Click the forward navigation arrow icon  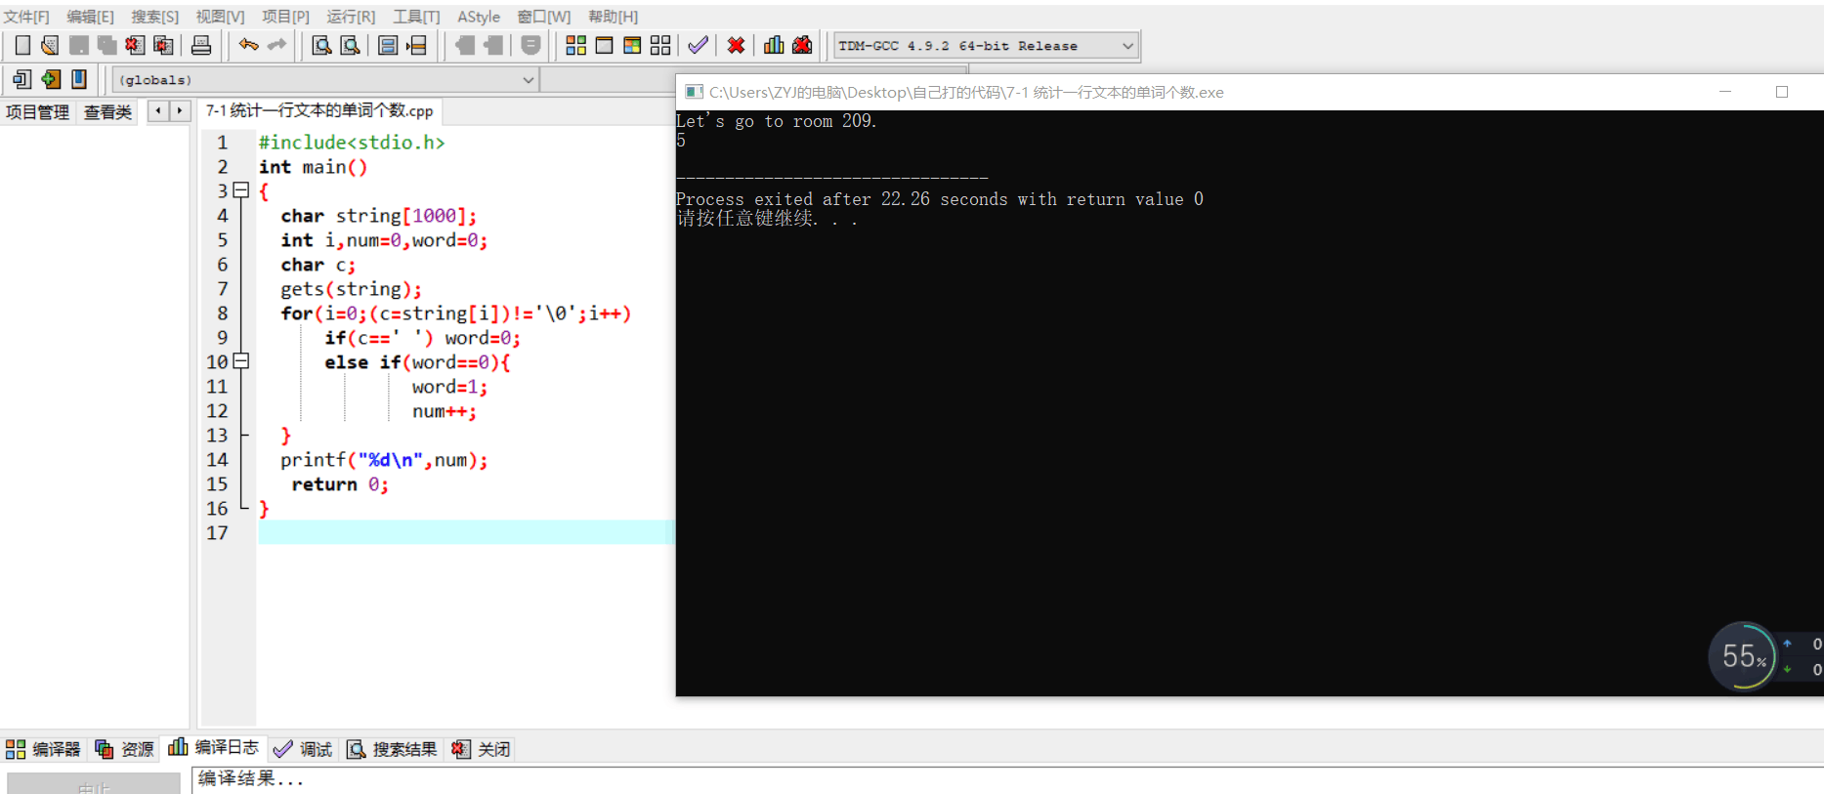(493, 45)
